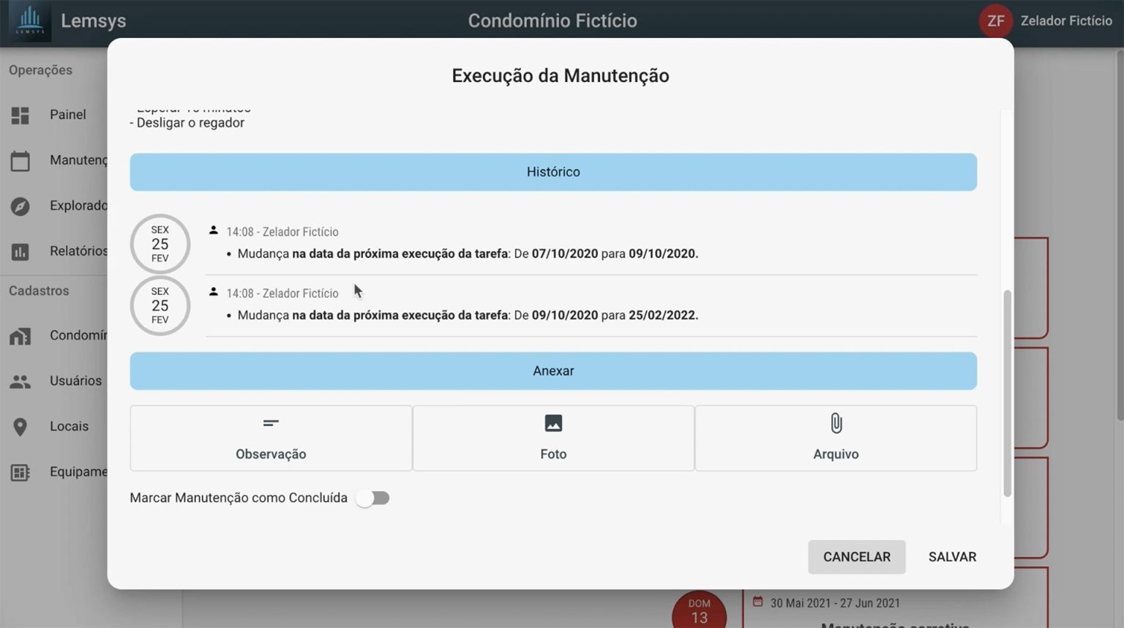Click the first SEX 25 FEV date circle

tap(160, 244)
